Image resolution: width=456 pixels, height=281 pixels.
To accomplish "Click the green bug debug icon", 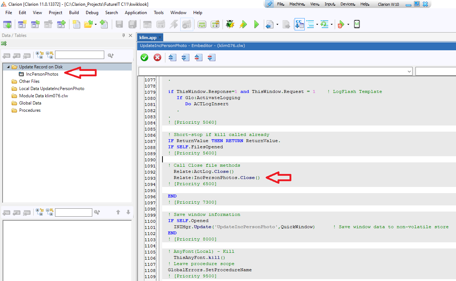I will [230, 24].
